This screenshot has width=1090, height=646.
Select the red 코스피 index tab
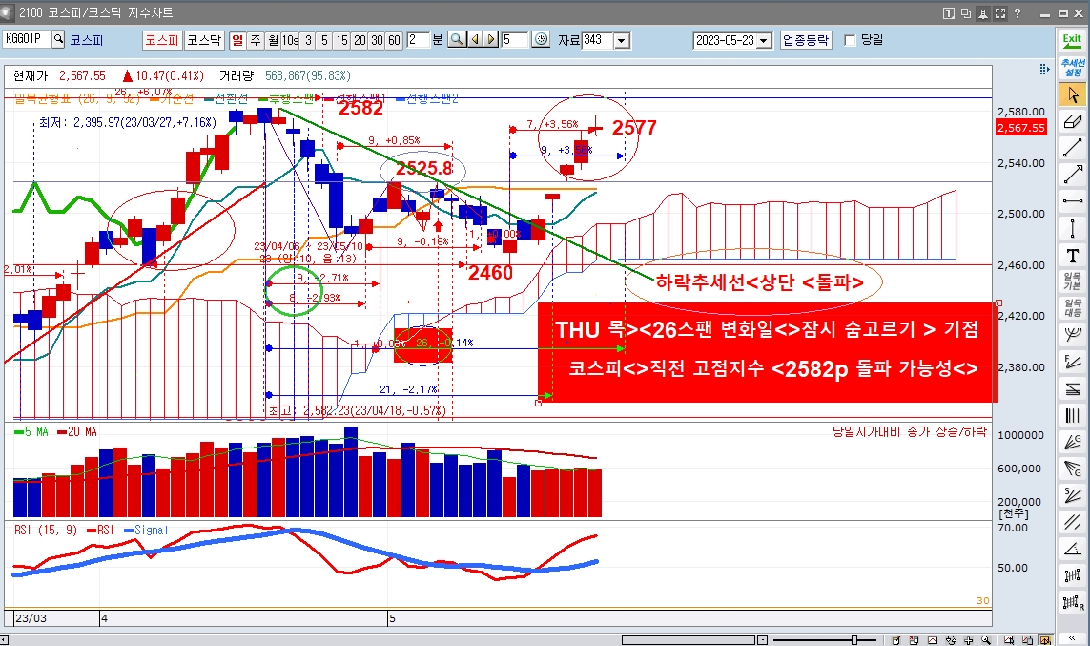[162, 40]
